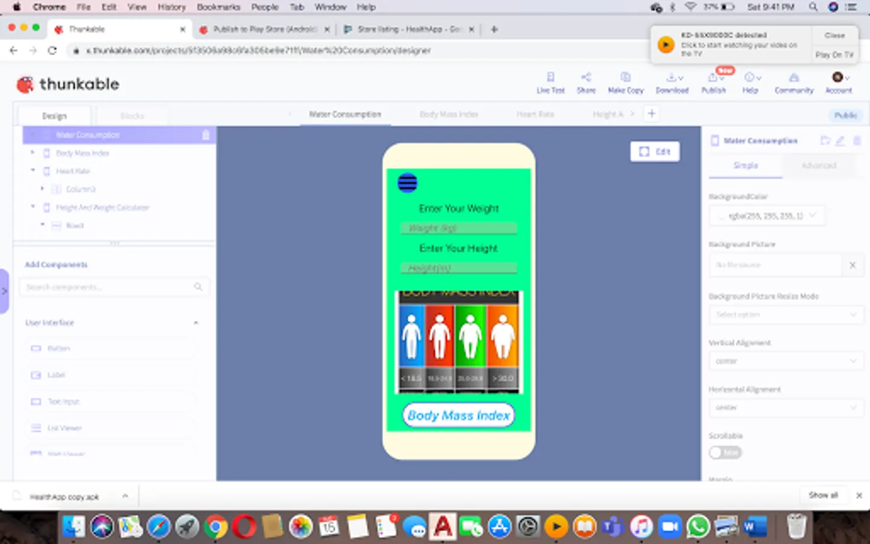The height and width of the screenshot is (544, 870).
Task: Open the Body Mass Index screen tab
Action: point(449,114)
